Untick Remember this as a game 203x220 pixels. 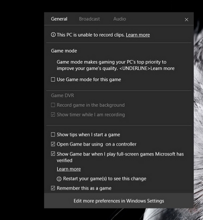pyautogui.click(x=53, y=188)
